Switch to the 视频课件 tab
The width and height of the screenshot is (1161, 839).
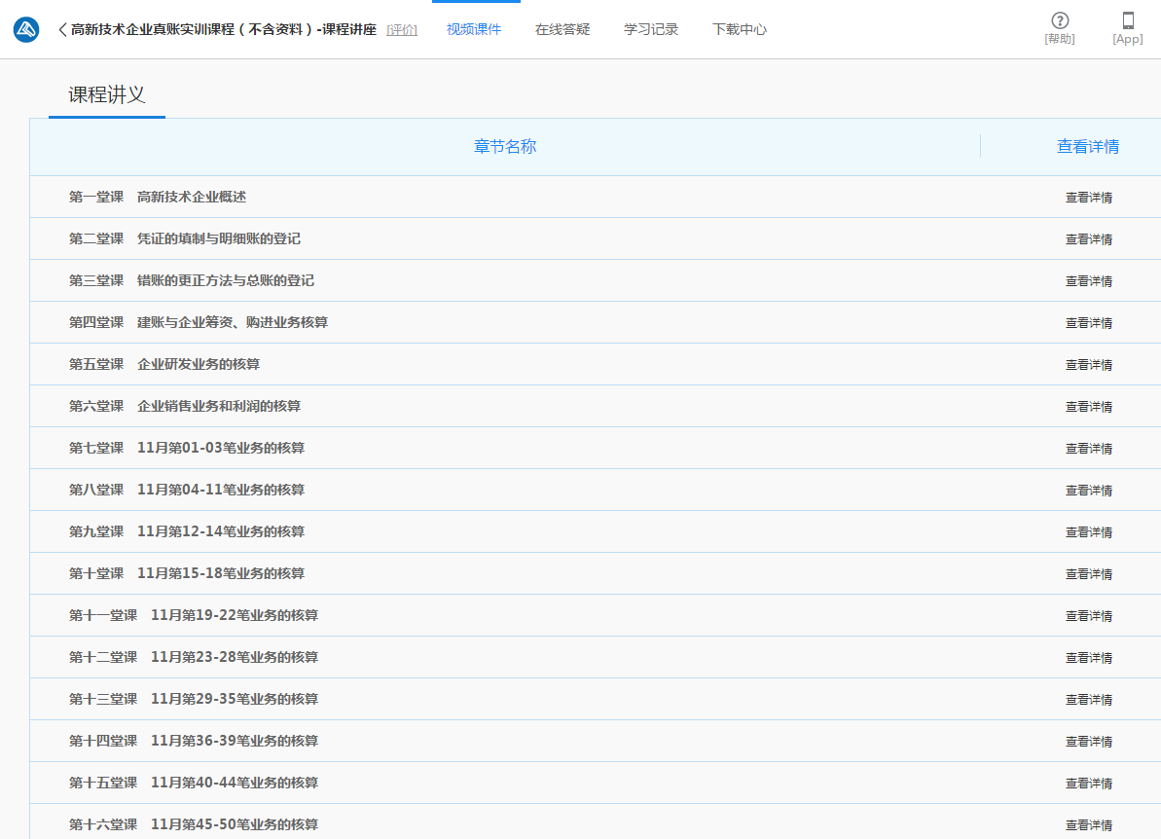pyautogui.click(x=474, y=29)
